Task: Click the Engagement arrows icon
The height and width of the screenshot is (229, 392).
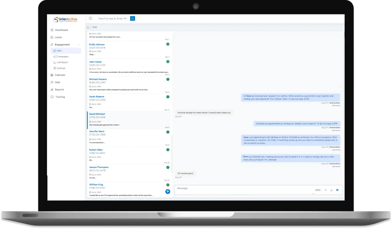Action: tap(52, 45)
